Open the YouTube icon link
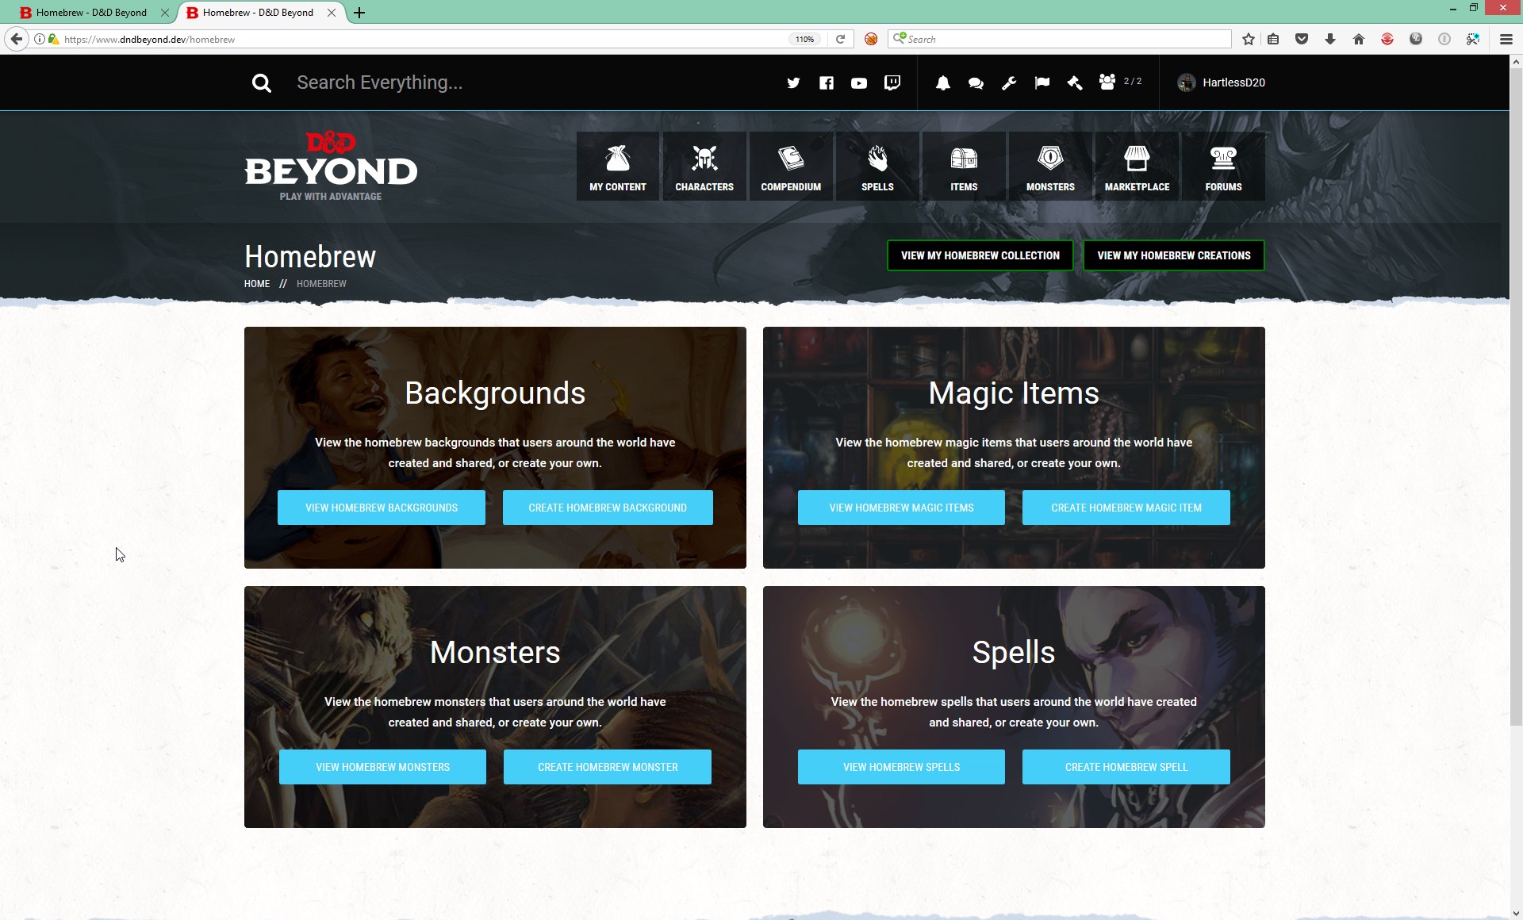 pos(859,82)
